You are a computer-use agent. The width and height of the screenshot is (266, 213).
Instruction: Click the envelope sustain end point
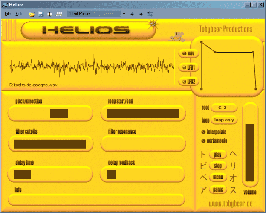tap(253, 52)
